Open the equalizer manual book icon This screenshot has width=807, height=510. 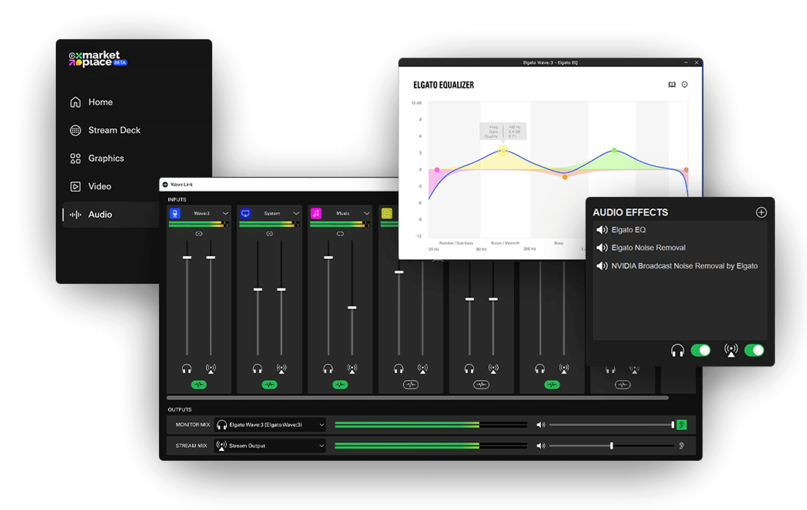[672, 85]
